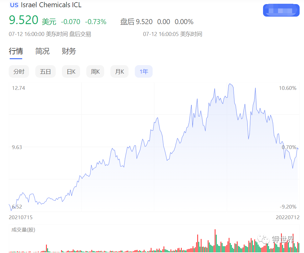Screen dimensions: 304x253
Task: Click the highest peak of the price line
Action: (x=230, y=84)
